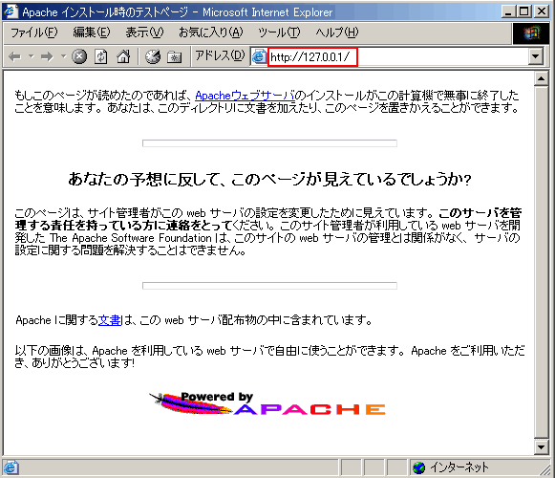Viewport: 555px width, 478px height.
Task: Open the Back history dropdown arrow
Action: pyautogui.click(x=32, y=56)
